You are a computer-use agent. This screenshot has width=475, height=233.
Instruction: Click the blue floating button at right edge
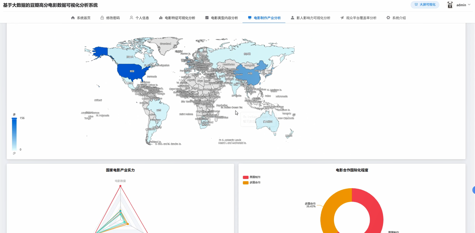click(x=474, y=190)
